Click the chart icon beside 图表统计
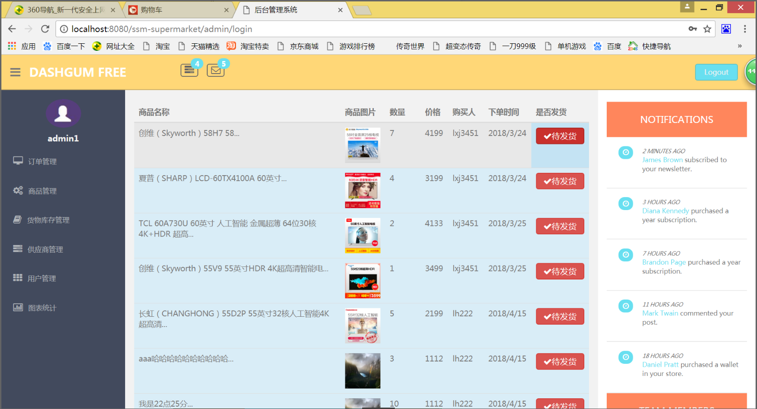757x409 pixels. (x=18, y=307)
